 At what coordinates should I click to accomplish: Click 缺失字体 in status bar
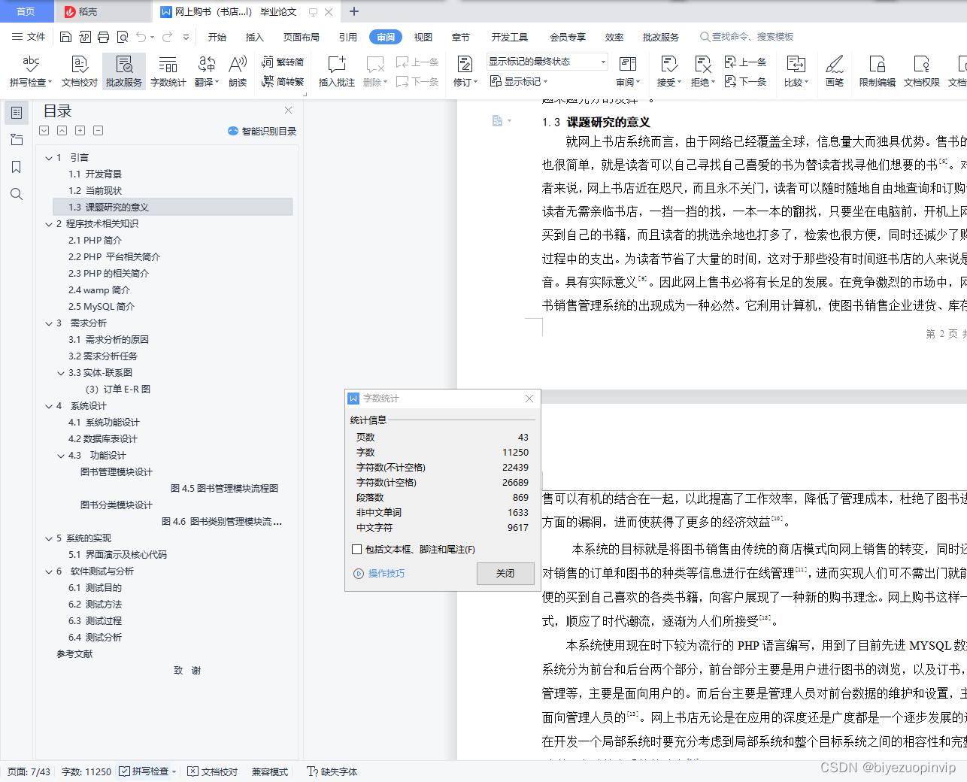(332, 771)
